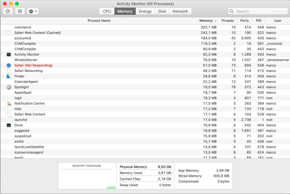290x194 pixels.
Task: Click the App Memory 2,99 GB value
Action: [222, 170]
